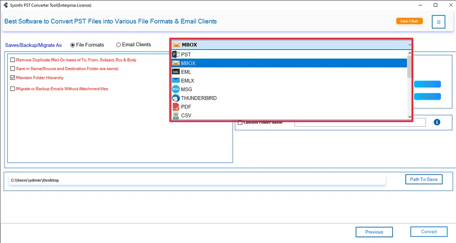This screenshot has width=456, height=243.
Task: Choose PST from the format list
Action: click(x=289, y=54)
